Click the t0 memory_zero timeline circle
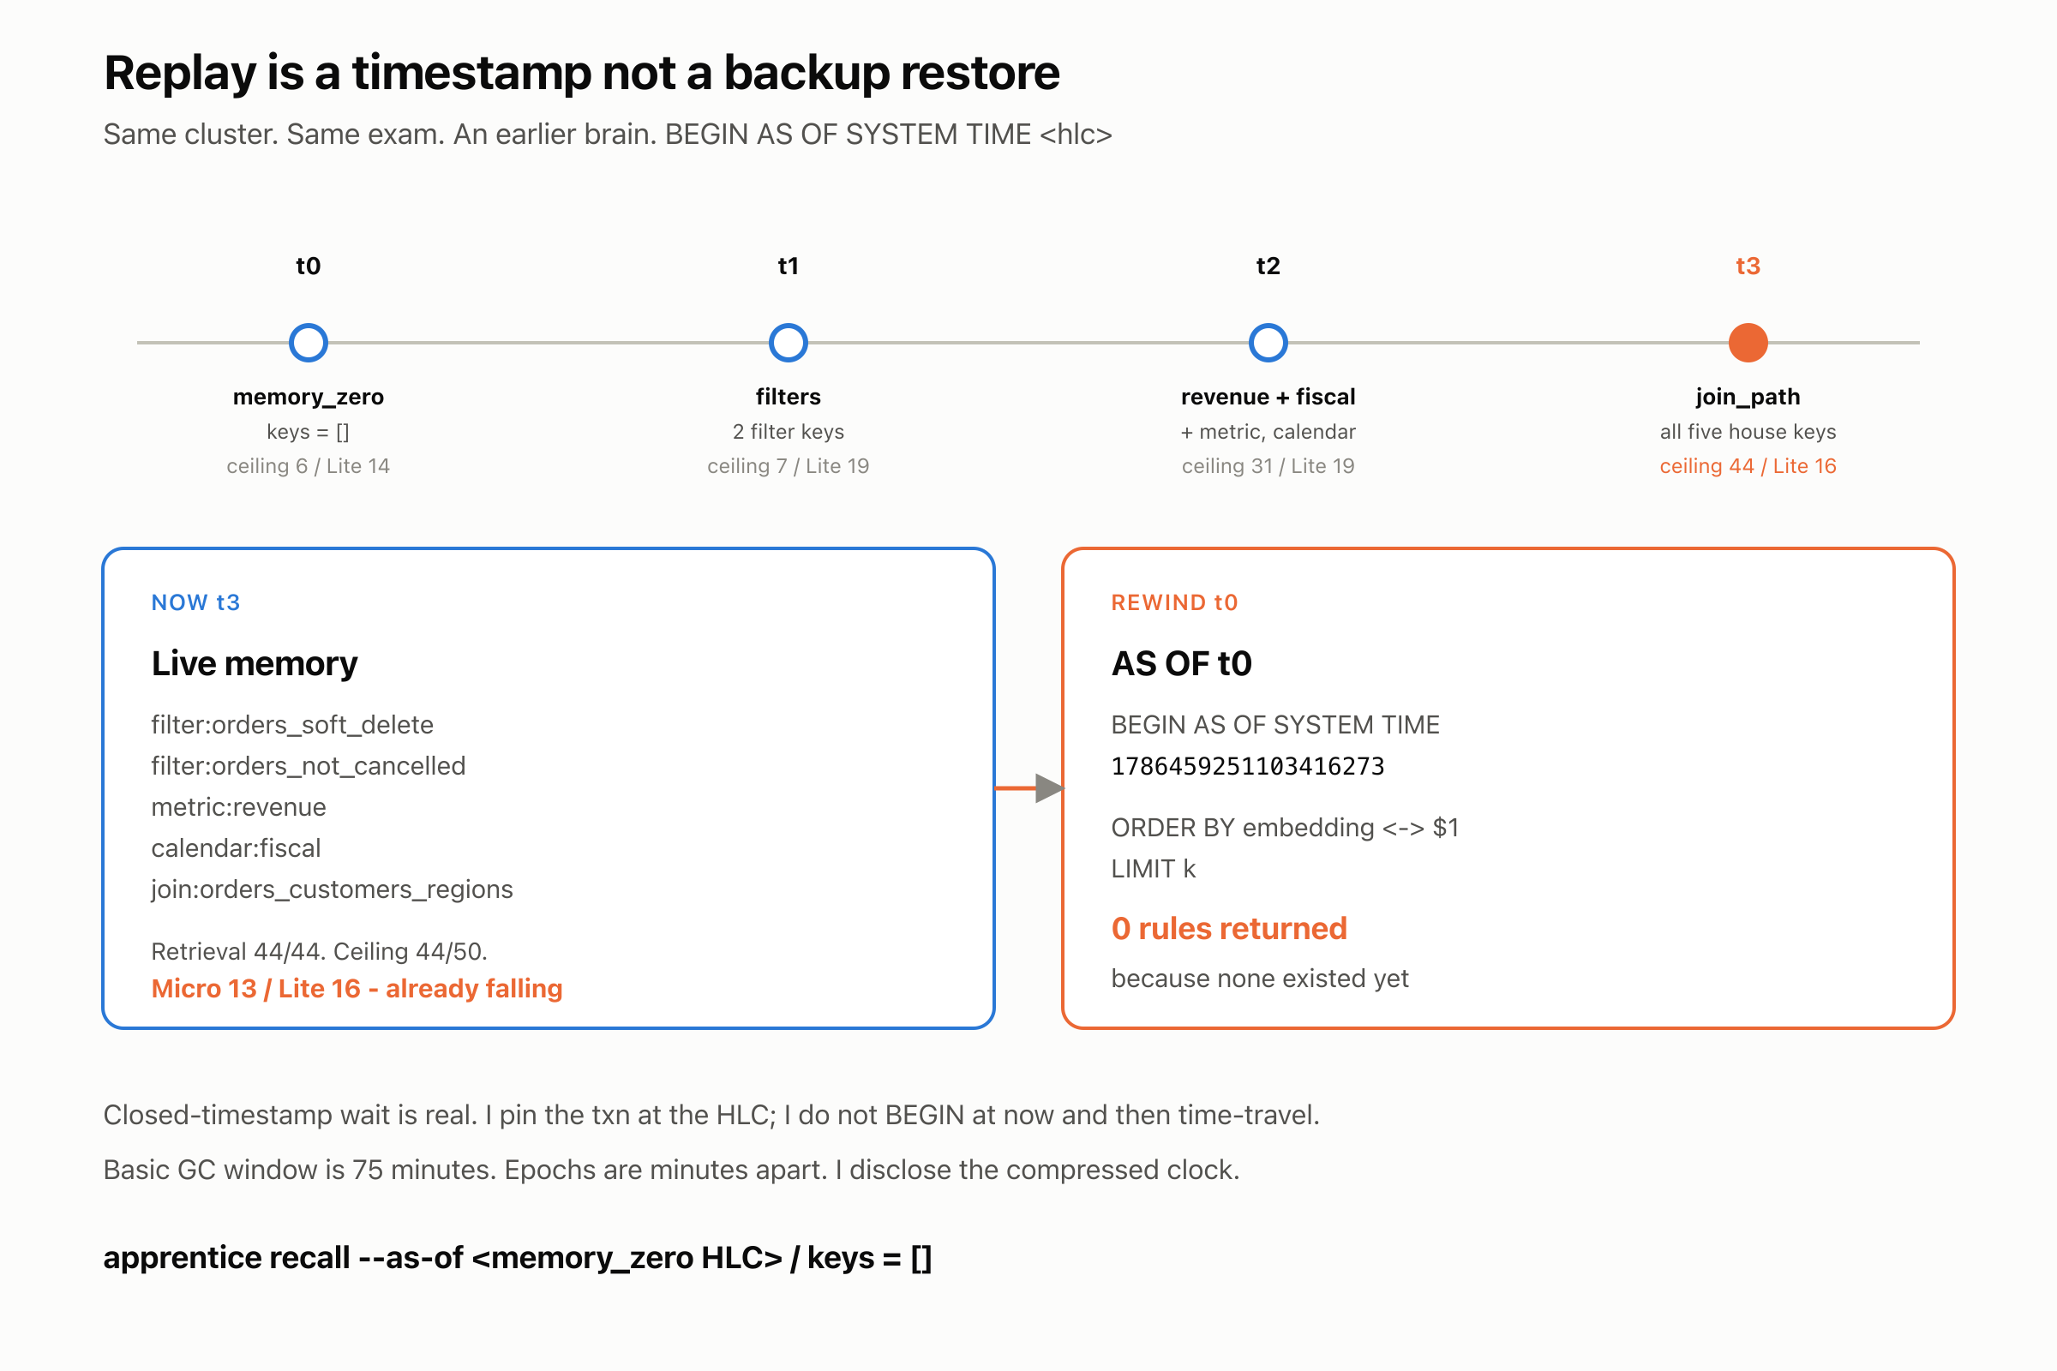This screenshot has width=2057, height=1371. pyautogui.click(x=308, y=343)
